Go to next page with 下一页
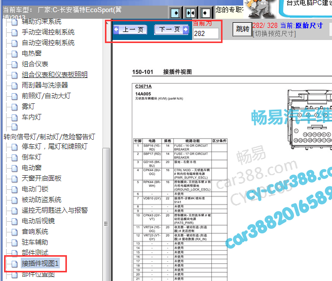332x281 pixels. (x=171, y=29)
